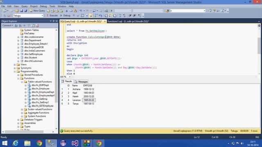This screenshot has height=147, width=262.
Task: Open the File menu
Action: tap(3, 6)
